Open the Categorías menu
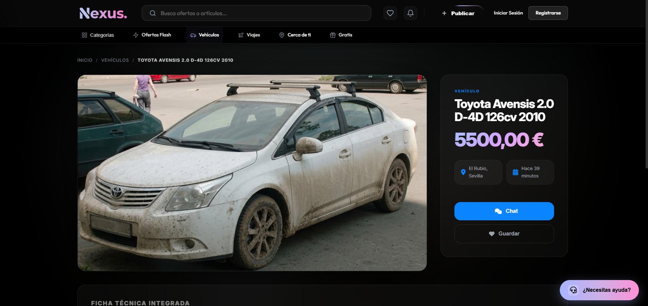 coord(98,35)
